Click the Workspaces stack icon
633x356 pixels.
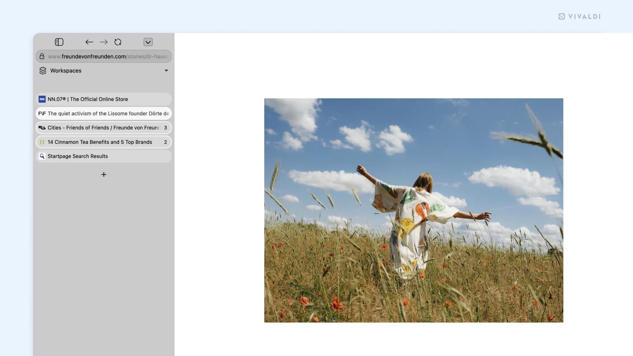pos(43,70)
